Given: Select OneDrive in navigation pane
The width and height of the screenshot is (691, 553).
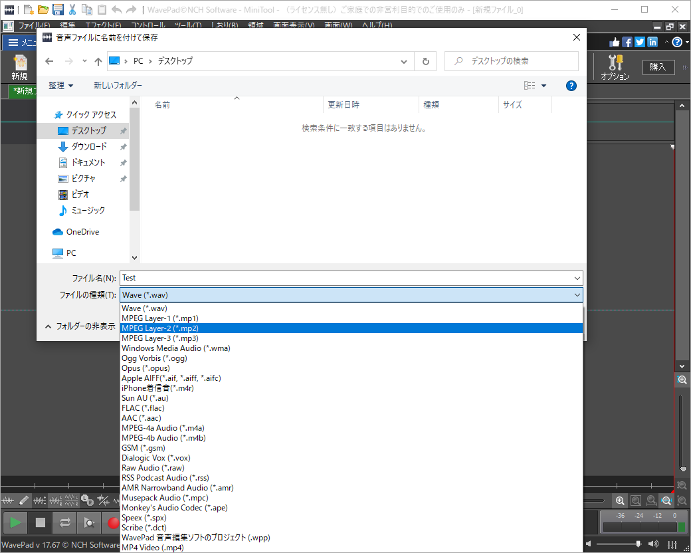Looking at the screenshot, I should click(82, 231).
